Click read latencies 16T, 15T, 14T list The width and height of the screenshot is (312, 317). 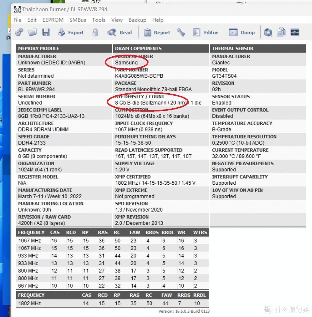point(153,156)
